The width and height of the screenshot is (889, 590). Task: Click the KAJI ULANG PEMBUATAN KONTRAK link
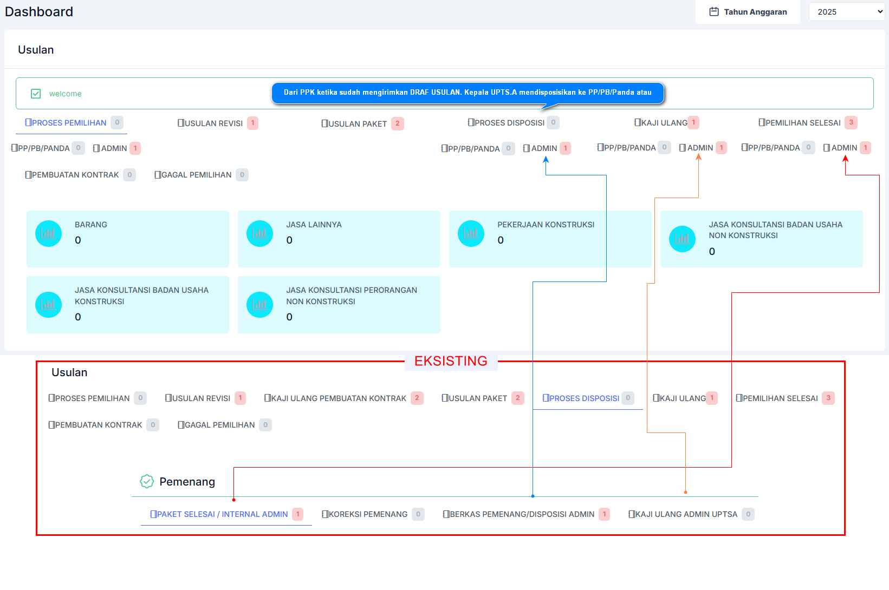point(339,398)
